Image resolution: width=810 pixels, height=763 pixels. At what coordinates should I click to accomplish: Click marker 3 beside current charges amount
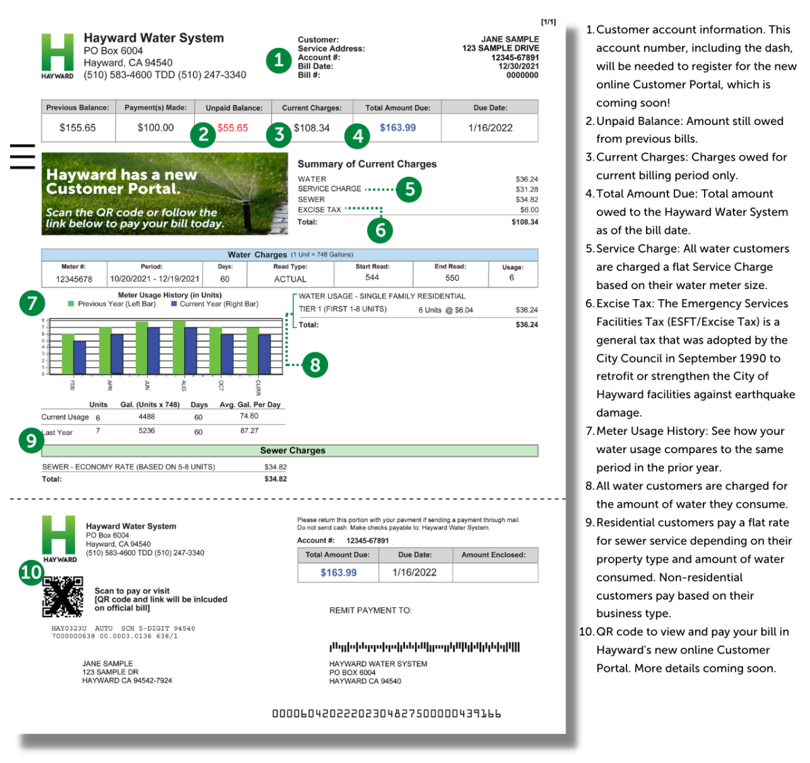[279, 135]
